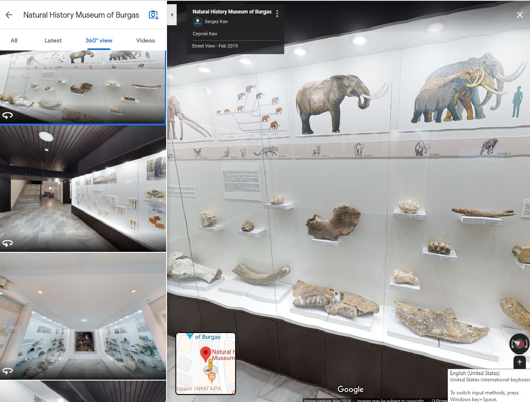Click the Google logo on panorama
Image resolution: width=530 pixels, height=402 pixels.
pos(350,389)
